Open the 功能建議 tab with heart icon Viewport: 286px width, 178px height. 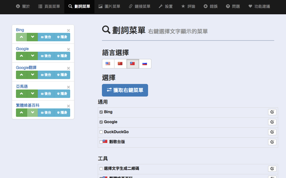[x=259, y=6]
